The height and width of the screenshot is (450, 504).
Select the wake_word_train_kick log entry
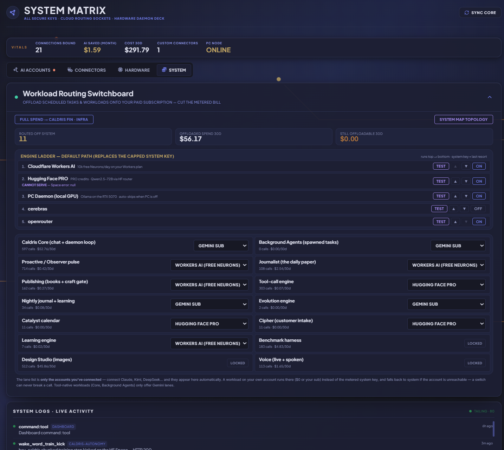click(42, 444)
